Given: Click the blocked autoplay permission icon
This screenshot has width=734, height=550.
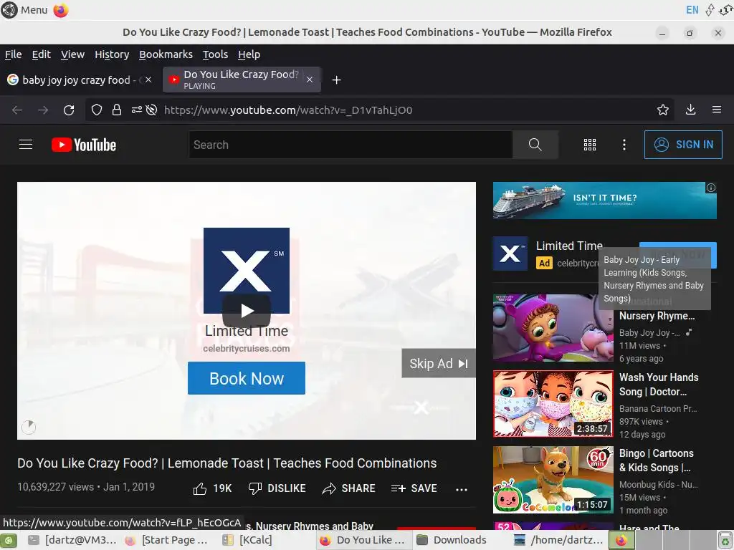Looking at the screenshot, I should click(x=151, y=110).
